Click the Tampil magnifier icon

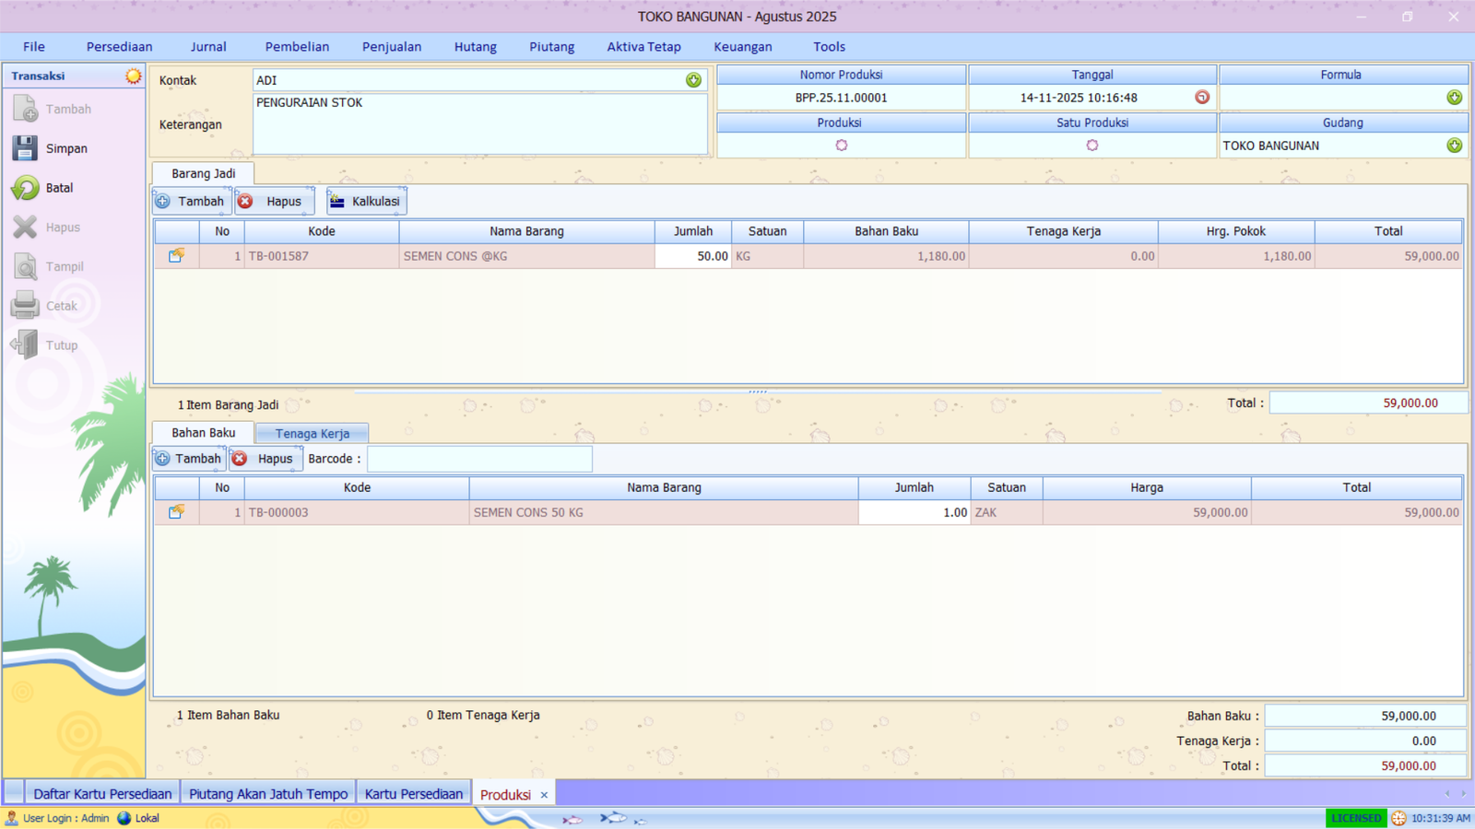24,265
